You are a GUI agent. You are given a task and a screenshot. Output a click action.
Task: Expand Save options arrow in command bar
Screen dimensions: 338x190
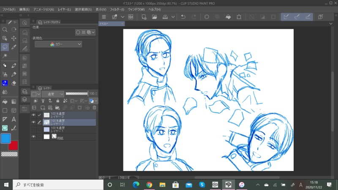173,17
